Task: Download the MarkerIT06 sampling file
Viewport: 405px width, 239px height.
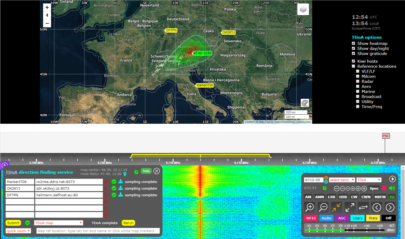Action: click(x=120, y=181)
